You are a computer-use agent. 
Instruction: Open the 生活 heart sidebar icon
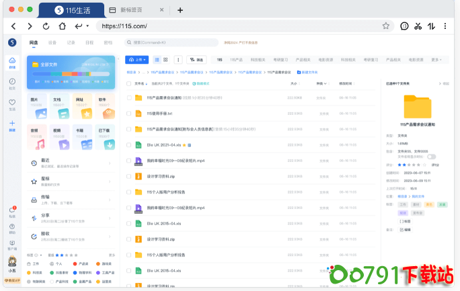12,105
